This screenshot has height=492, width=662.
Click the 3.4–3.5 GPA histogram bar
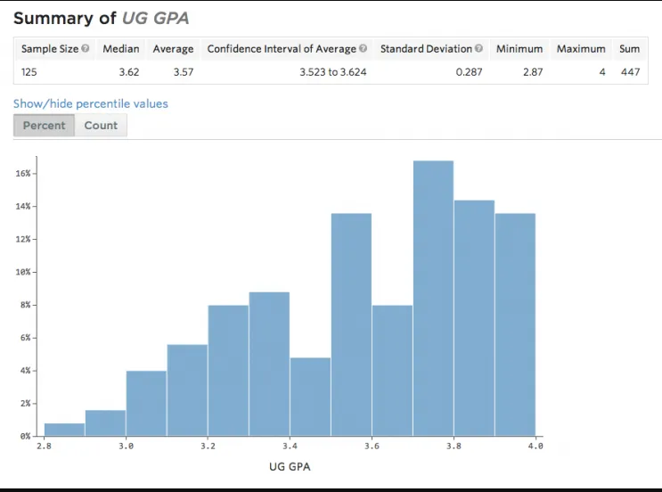[310, 397]
